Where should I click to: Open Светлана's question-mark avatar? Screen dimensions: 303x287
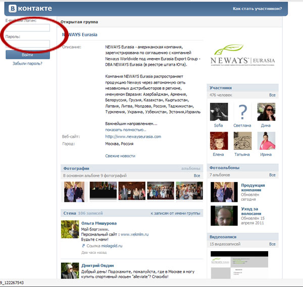tap(243, 112)
